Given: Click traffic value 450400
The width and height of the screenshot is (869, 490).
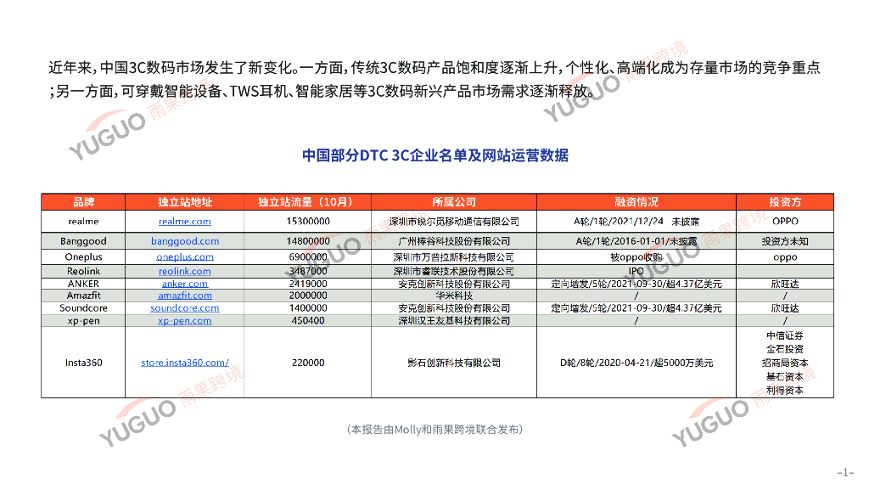Looking at the screenshot, I should tap(307, 320).
